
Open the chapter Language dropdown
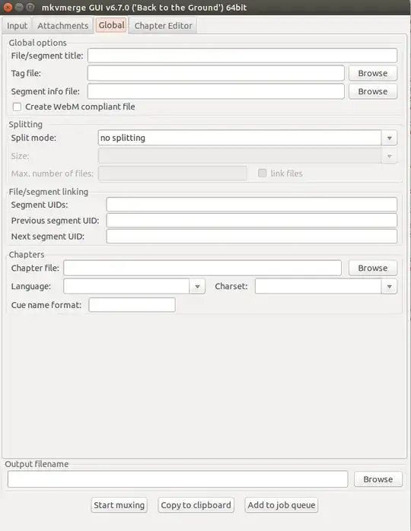click(x=197, y=287)
